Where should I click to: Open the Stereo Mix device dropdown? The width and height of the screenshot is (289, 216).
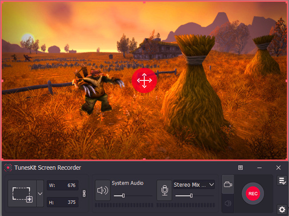194,185
